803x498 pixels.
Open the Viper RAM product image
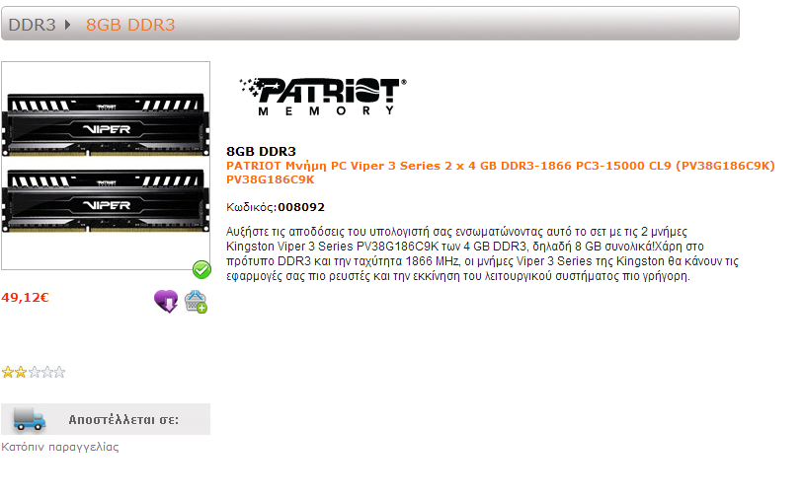point(106,165)
